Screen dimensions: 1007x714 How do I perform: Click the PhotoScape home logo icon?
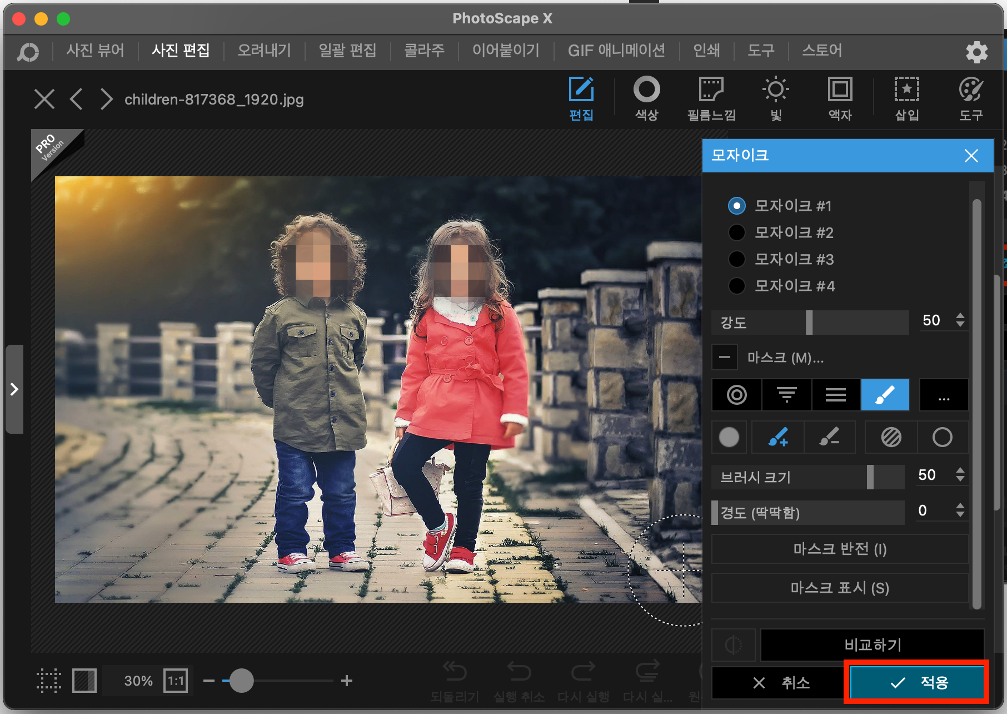[28, 52]
